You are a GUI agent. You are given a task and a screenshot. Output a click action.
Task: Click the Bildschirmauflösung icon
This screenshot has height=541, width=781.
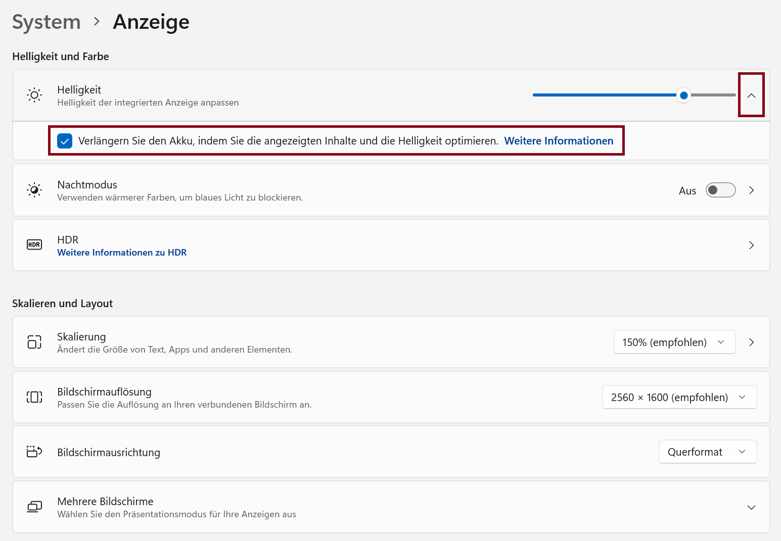coord(34,397)
